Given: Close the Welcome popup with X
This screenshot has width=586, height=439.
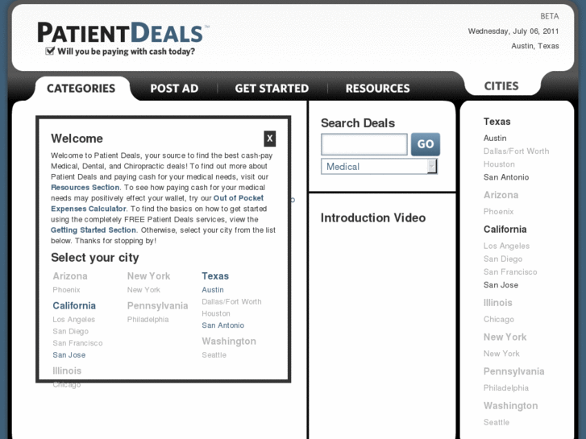Looking at the screenshot, I should pyautogui.click(x=269, y=139).
